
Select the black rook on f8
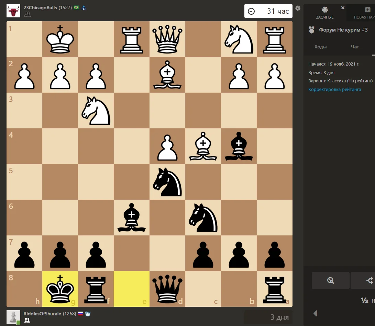[96, 289]
